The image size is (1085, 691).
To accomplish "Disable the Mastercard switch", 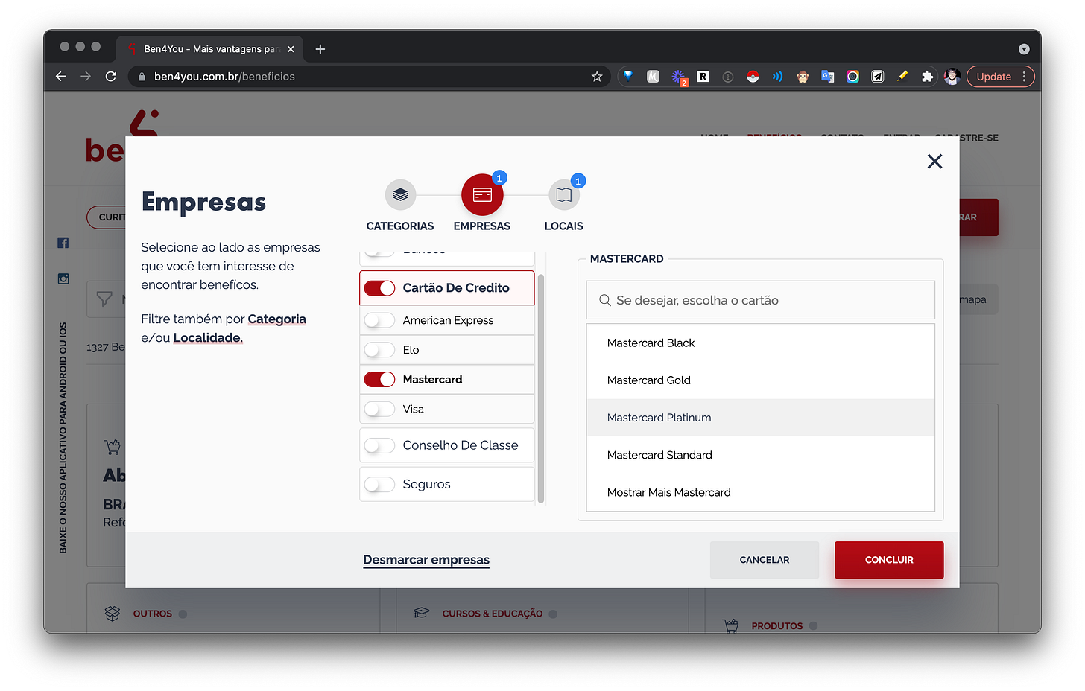I will click(x=379, y=380).
